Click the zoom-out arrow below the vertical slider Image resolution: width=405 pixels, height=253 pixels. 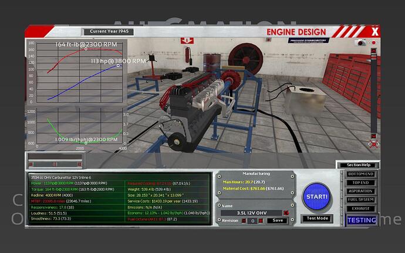coord(372,136)
